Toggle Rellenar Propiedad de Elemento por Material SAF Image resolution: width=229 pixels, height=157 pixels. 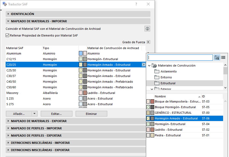7,35
